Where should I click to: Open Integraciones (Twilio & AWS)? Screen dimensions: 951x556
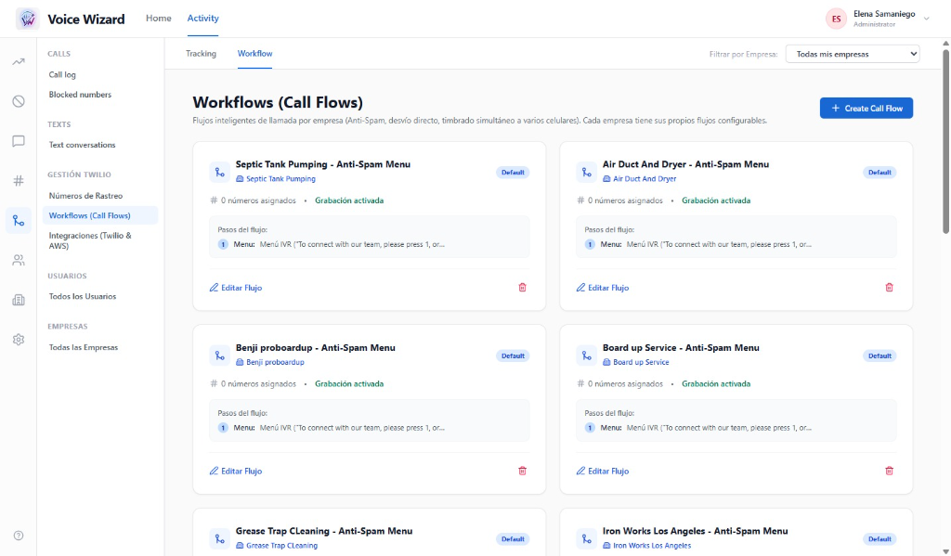90,240
